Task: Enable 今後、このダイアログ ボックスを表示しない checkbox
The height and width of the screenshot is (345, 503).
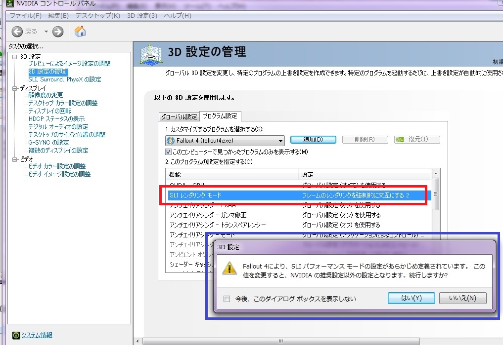Action: (x=227, y=299)
